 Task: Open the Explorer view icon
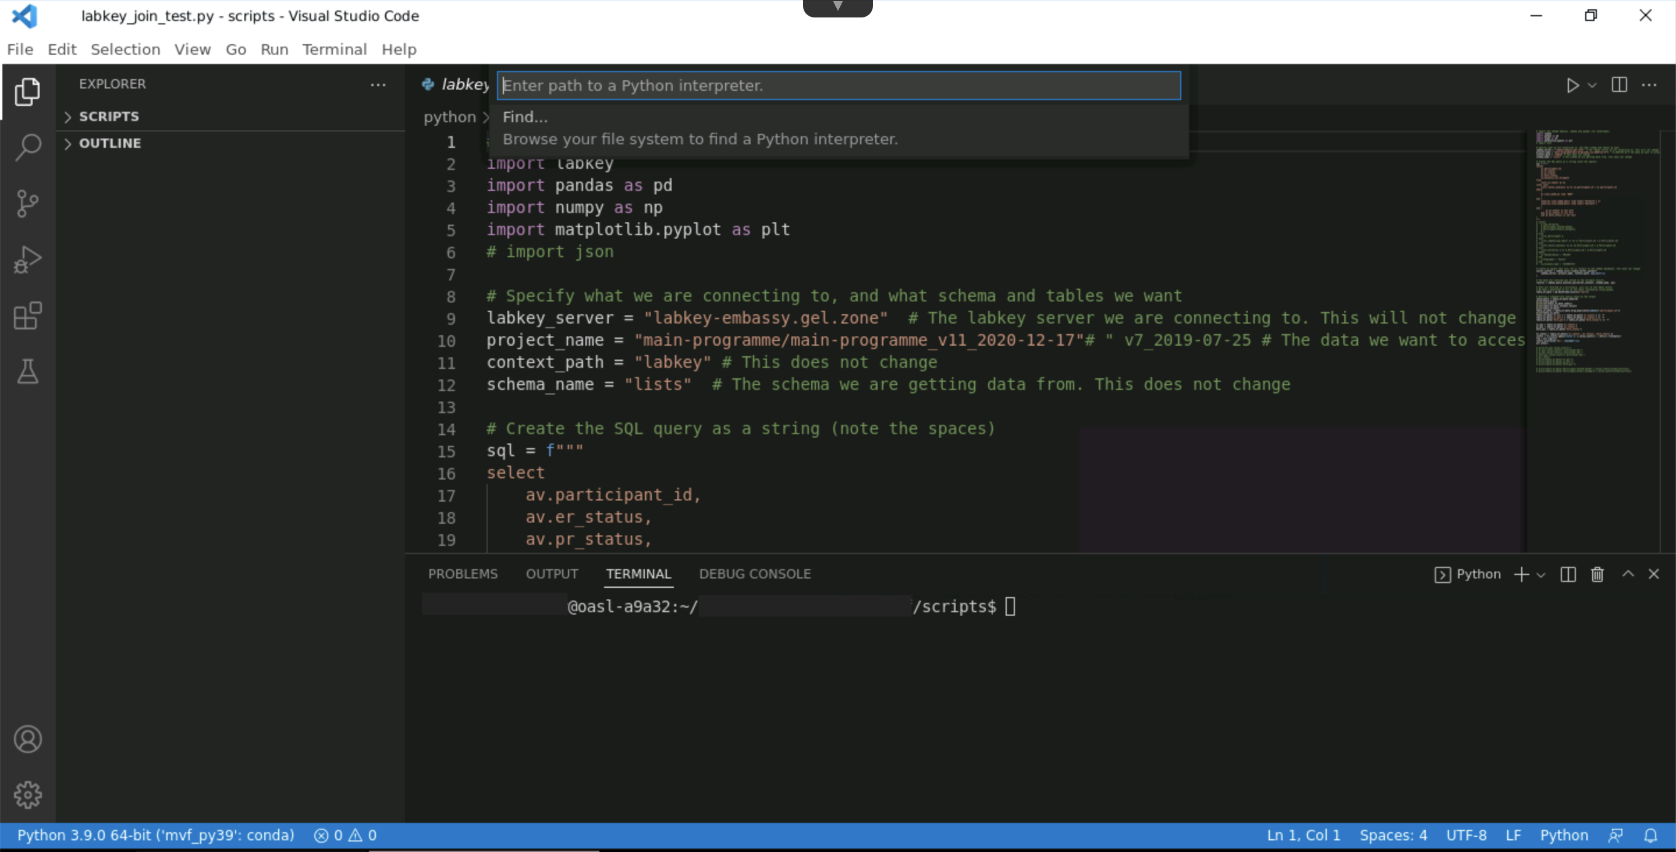pyautogui.click(x=27, y=91)
